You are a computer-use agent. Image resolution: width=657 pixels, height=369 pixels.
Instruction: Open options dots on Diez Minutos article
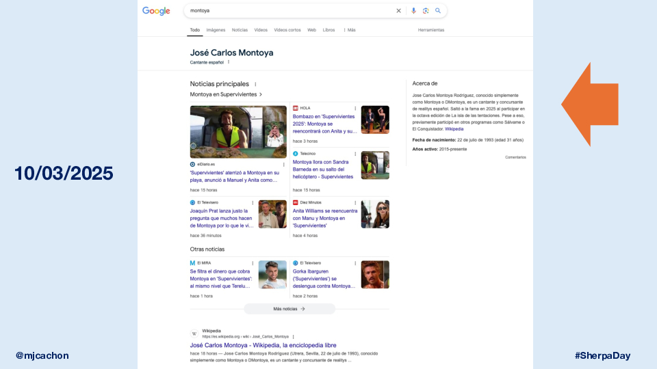click(355, 202)
